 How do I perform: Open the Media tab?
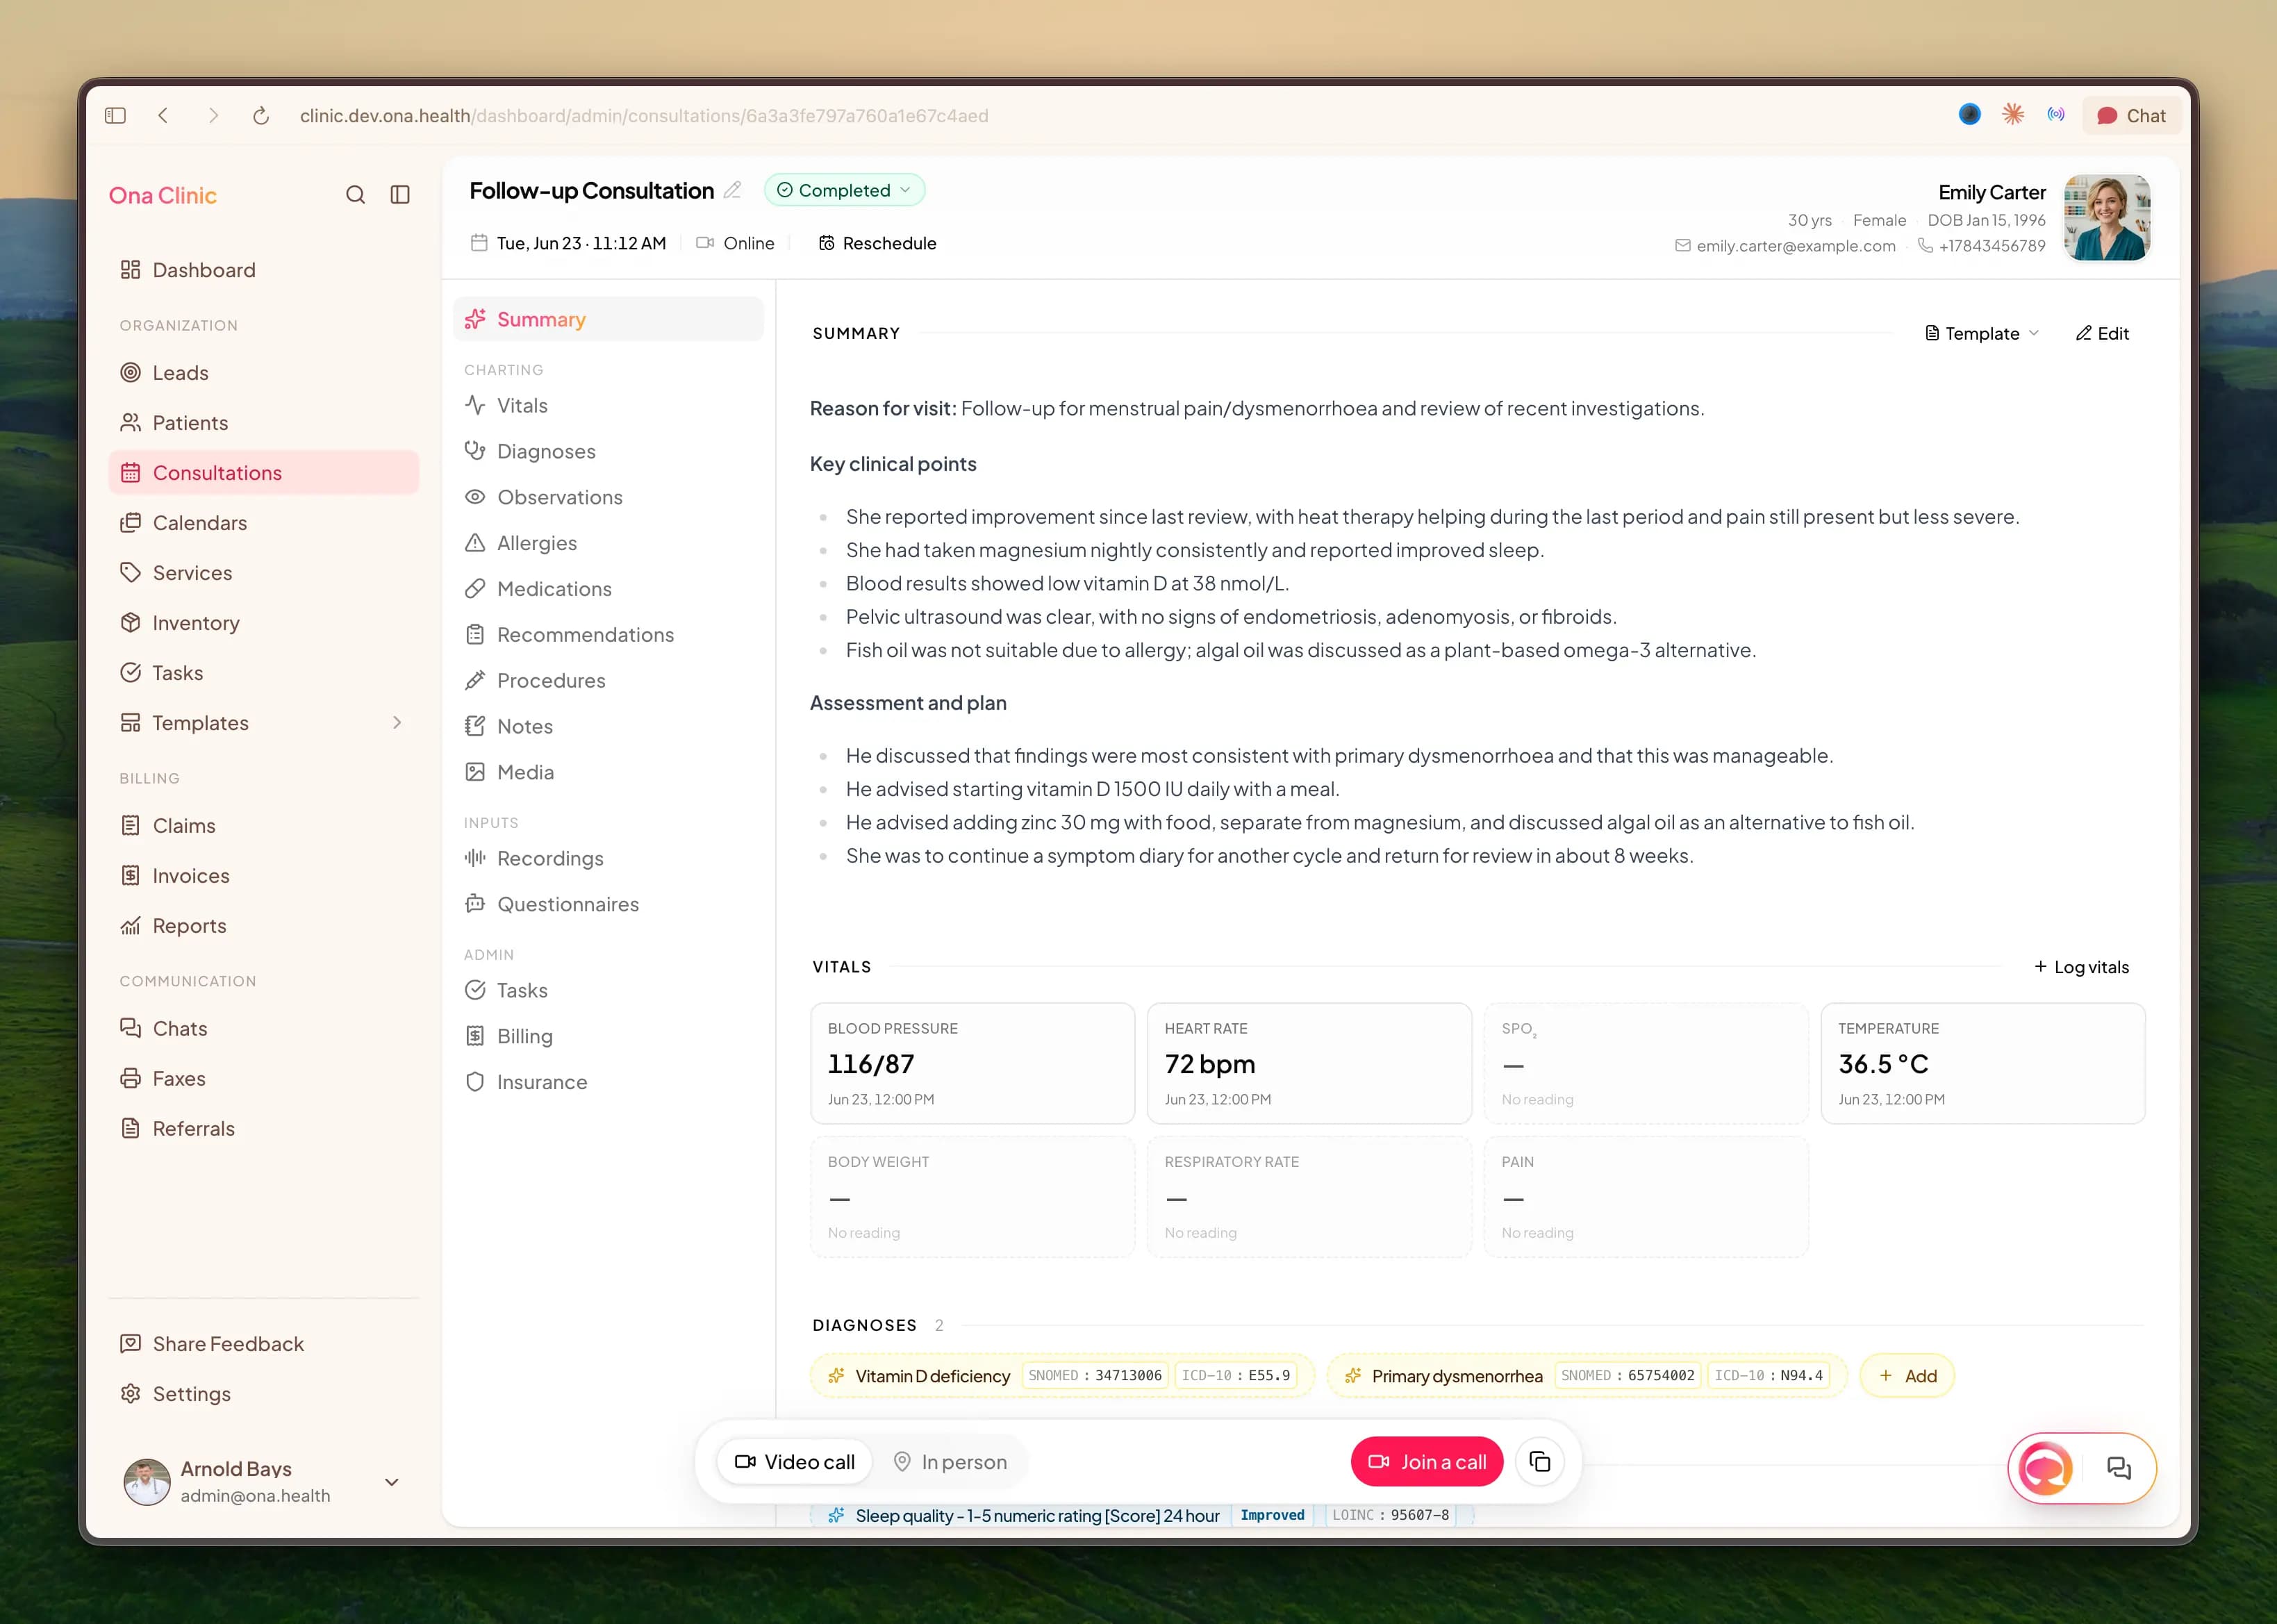pos(608,772)
